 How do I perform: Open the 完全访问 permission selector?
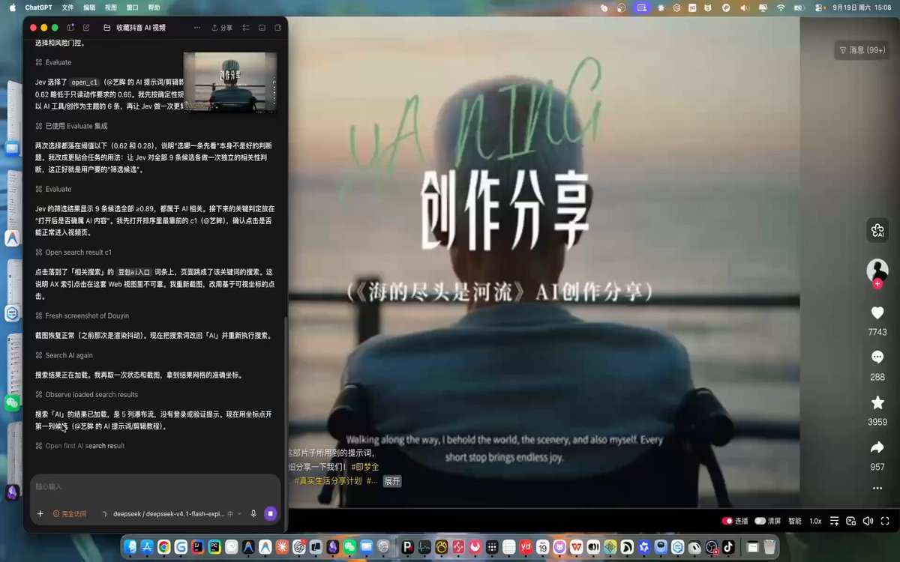[70, 513]
